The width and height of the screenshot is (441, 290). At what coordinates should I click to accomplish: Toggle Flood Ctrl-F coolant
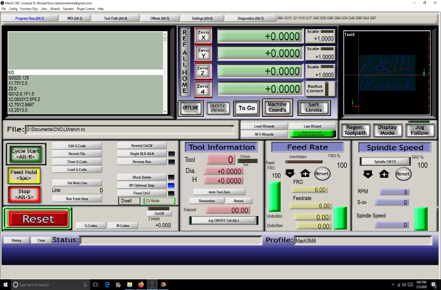pyautogui.click(x=142, y=193)
